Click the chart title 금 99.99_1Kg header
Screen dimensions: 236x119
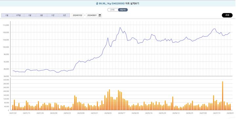(x=118, y=3)
